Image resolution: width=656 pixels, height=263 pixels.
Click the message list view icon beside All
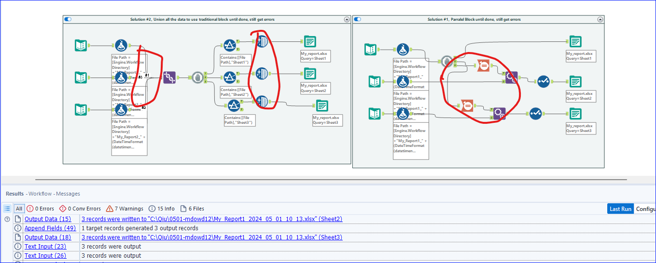pyautogui.click(x=7, y=209)
